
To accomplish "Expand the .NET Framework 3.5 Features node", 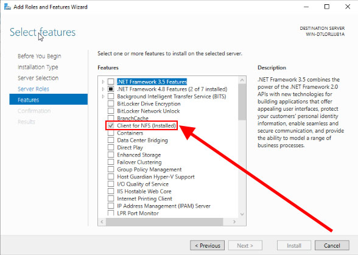I will 104,82.
